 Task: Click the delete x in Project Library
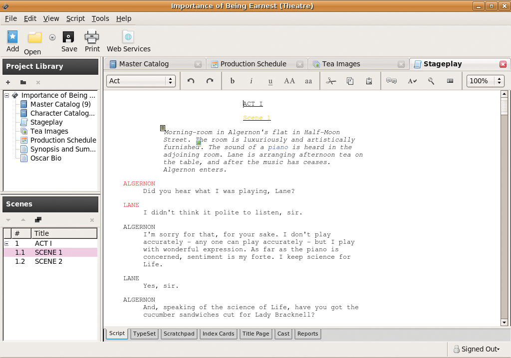tap(38, 82)
